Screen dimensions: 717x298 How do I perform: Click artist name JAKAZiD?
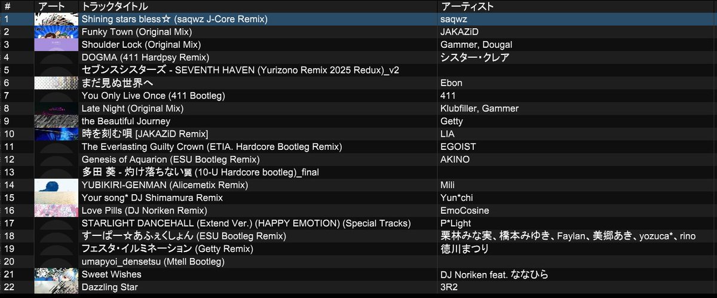coord(459,32)
